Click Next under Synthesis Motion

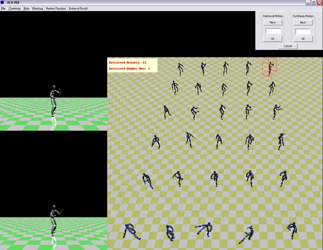click(303, 22)
